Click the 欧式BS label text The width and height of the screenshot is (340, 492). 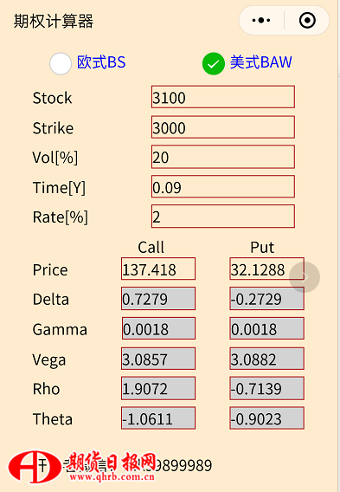point(101,62)
